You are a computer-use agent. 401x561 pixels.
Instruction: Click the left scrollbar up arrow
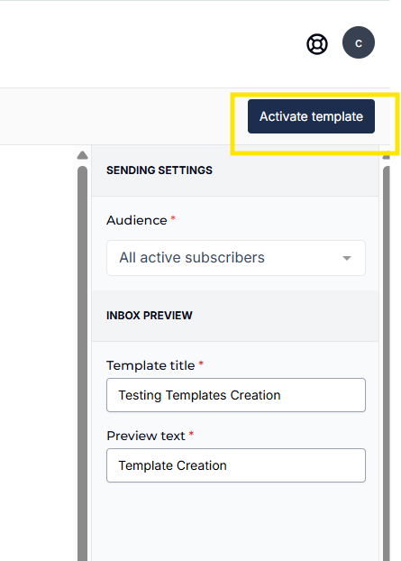83,155
